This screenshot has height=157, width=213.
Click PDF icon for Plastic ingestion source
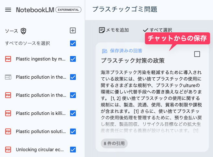8,59
